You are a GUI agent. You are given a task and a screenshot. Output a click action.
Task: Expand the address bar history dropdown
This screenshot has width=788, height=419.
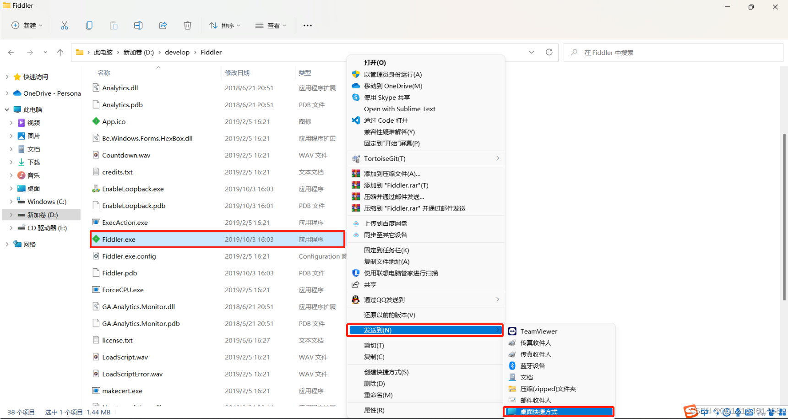532,52
